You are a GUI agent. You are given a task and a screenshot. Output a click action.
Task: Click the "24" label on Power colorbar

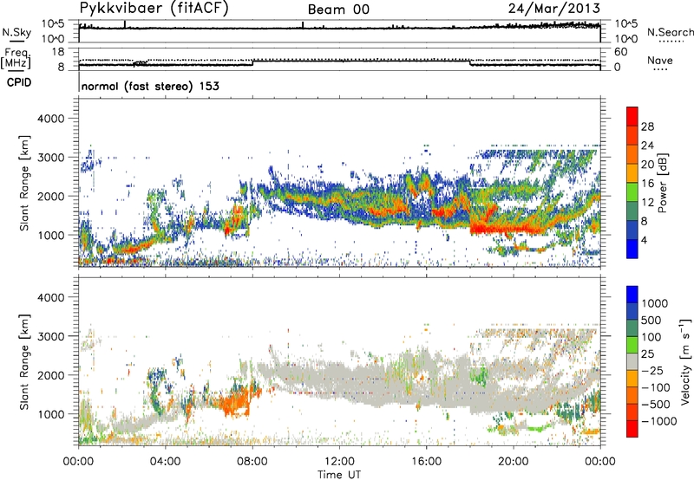[647, 146]
